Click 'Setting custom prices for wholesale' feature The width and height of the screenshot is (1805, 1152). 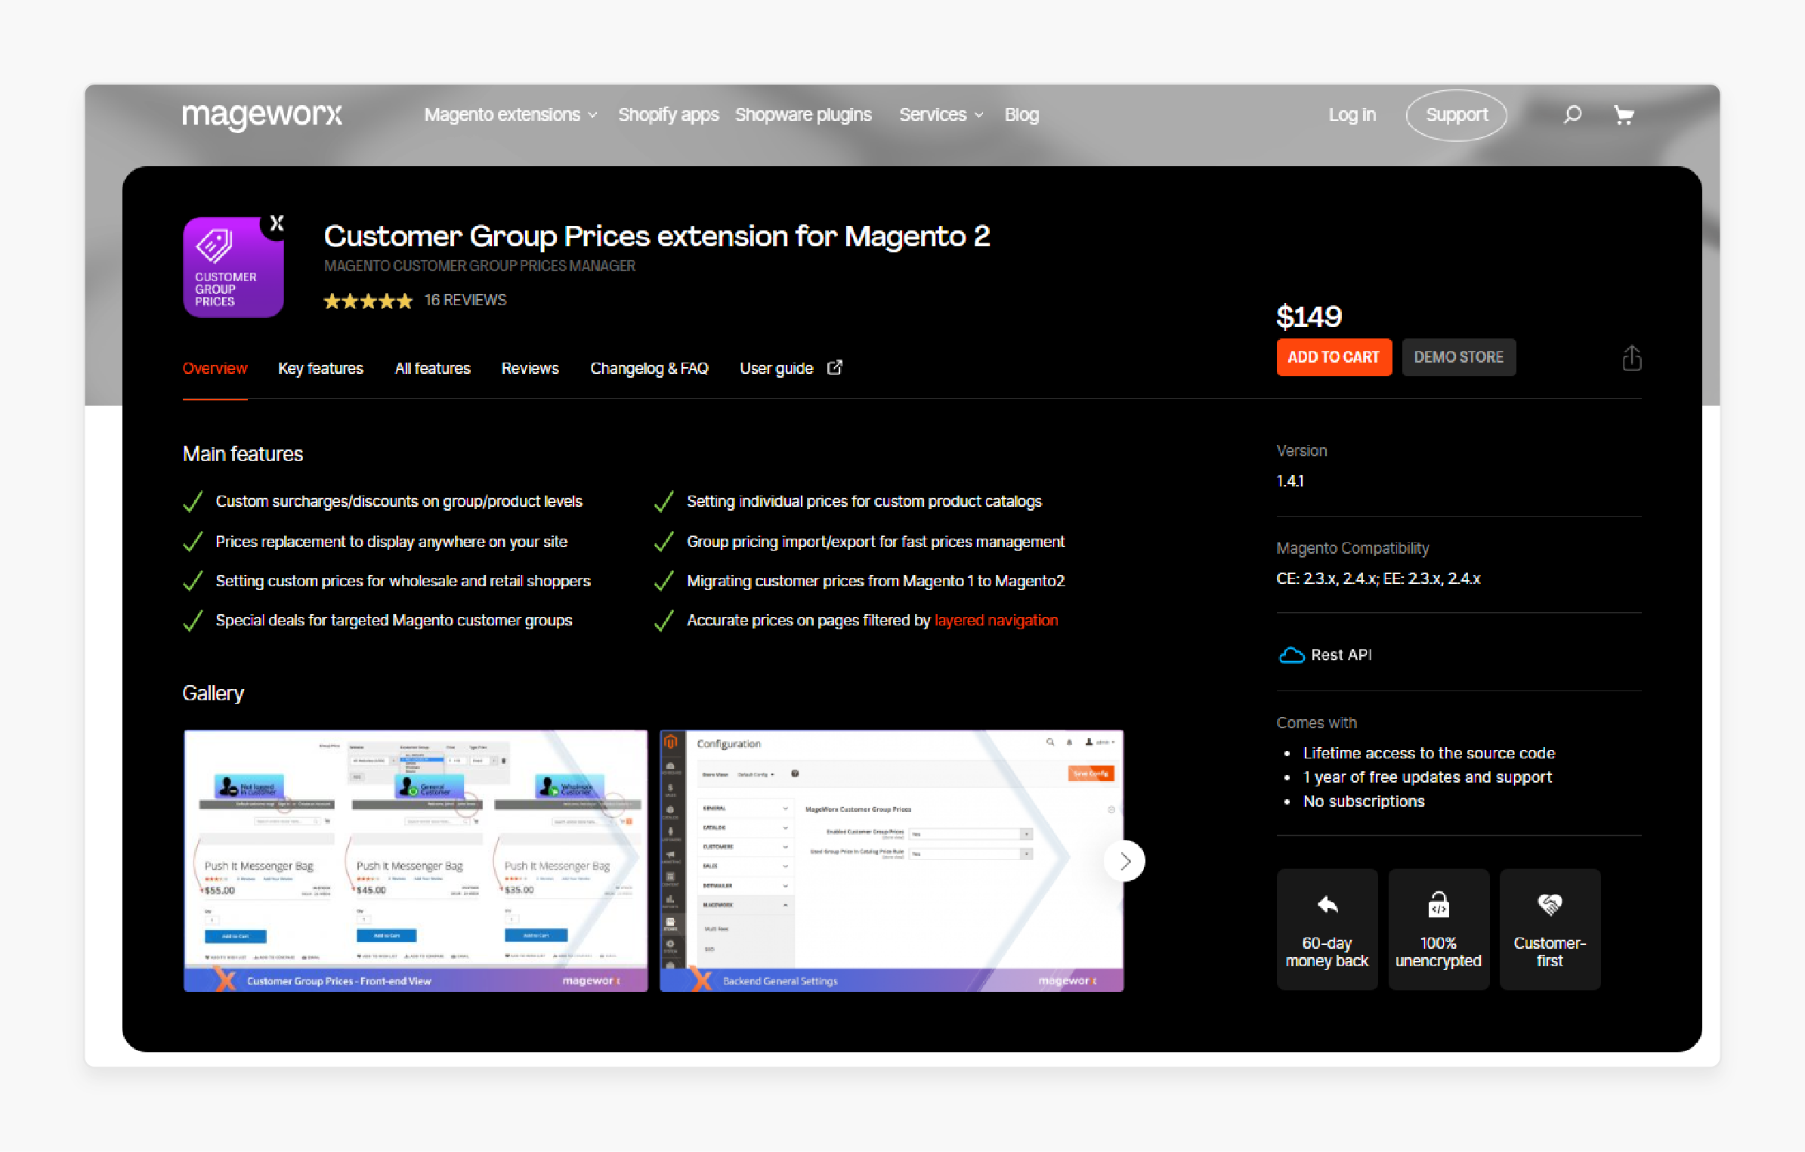click(403, 581)
